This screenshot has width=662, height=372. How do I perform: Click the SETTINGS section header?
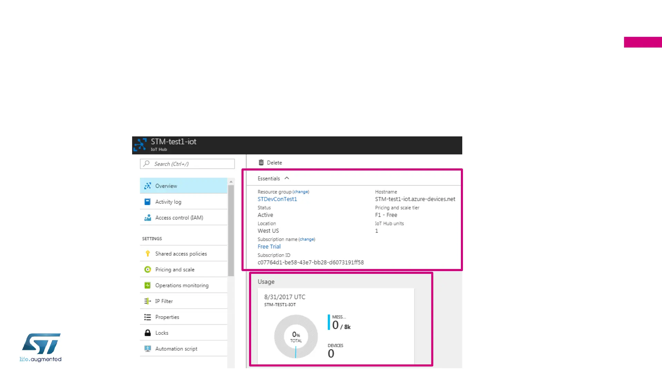152,239
